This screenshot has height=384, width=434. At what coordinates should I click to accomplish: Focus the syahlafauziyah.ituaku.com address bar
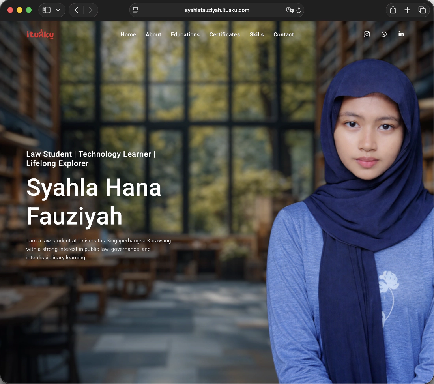coord(217,10)
